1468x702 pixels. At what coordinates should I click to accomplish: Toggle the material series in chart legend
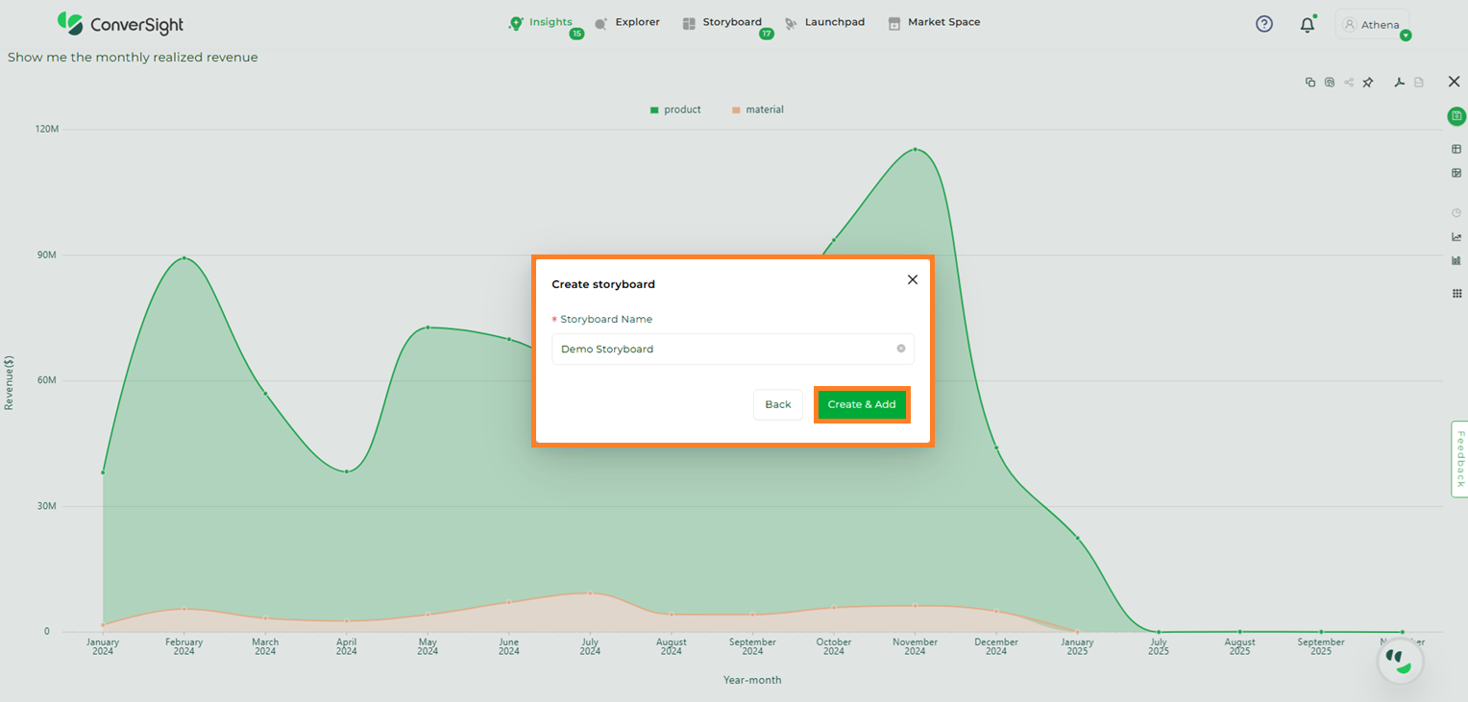(758, 109)
